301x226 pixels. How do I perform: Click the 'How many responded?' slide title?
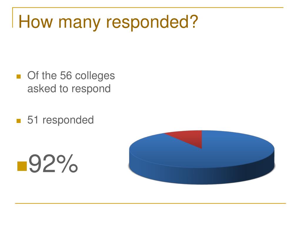pyautogui.click(x=108, y=22)
